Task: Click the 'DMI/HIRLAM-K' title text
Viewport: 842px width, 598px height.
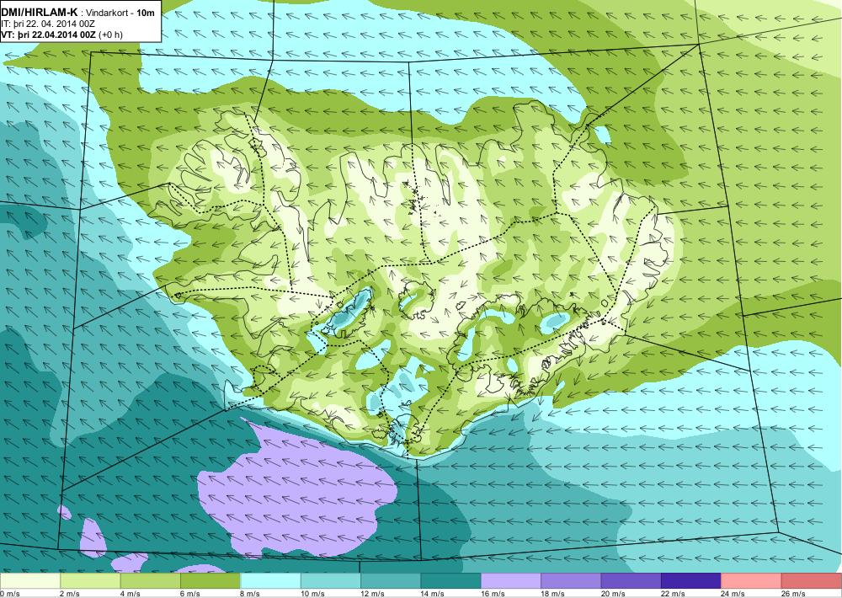Action: tap(40, 13)
